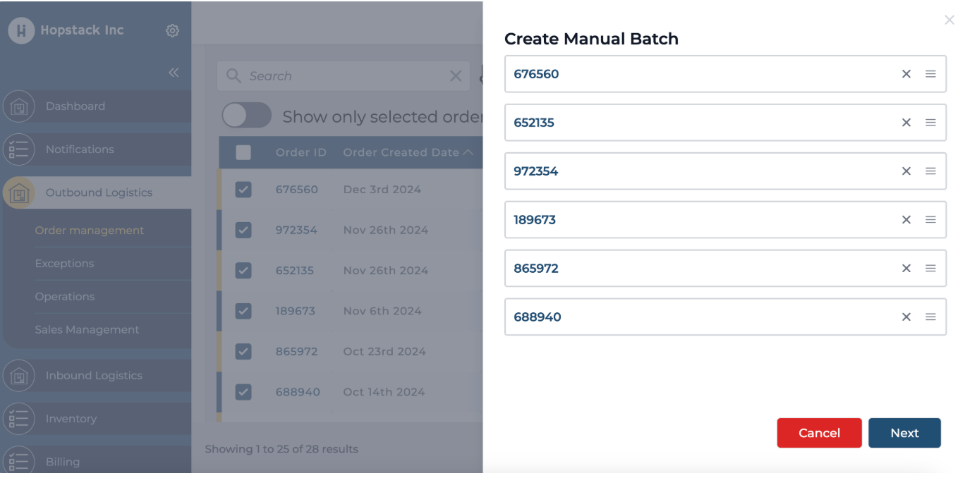Screen dimensions: 965x478
Task: Open Exceptions under Outbound Logistics
Action: [x=64, y=264]
